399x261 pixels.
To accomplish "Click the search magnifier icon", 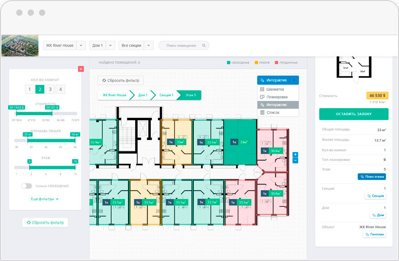I will (x=204, y=46).
